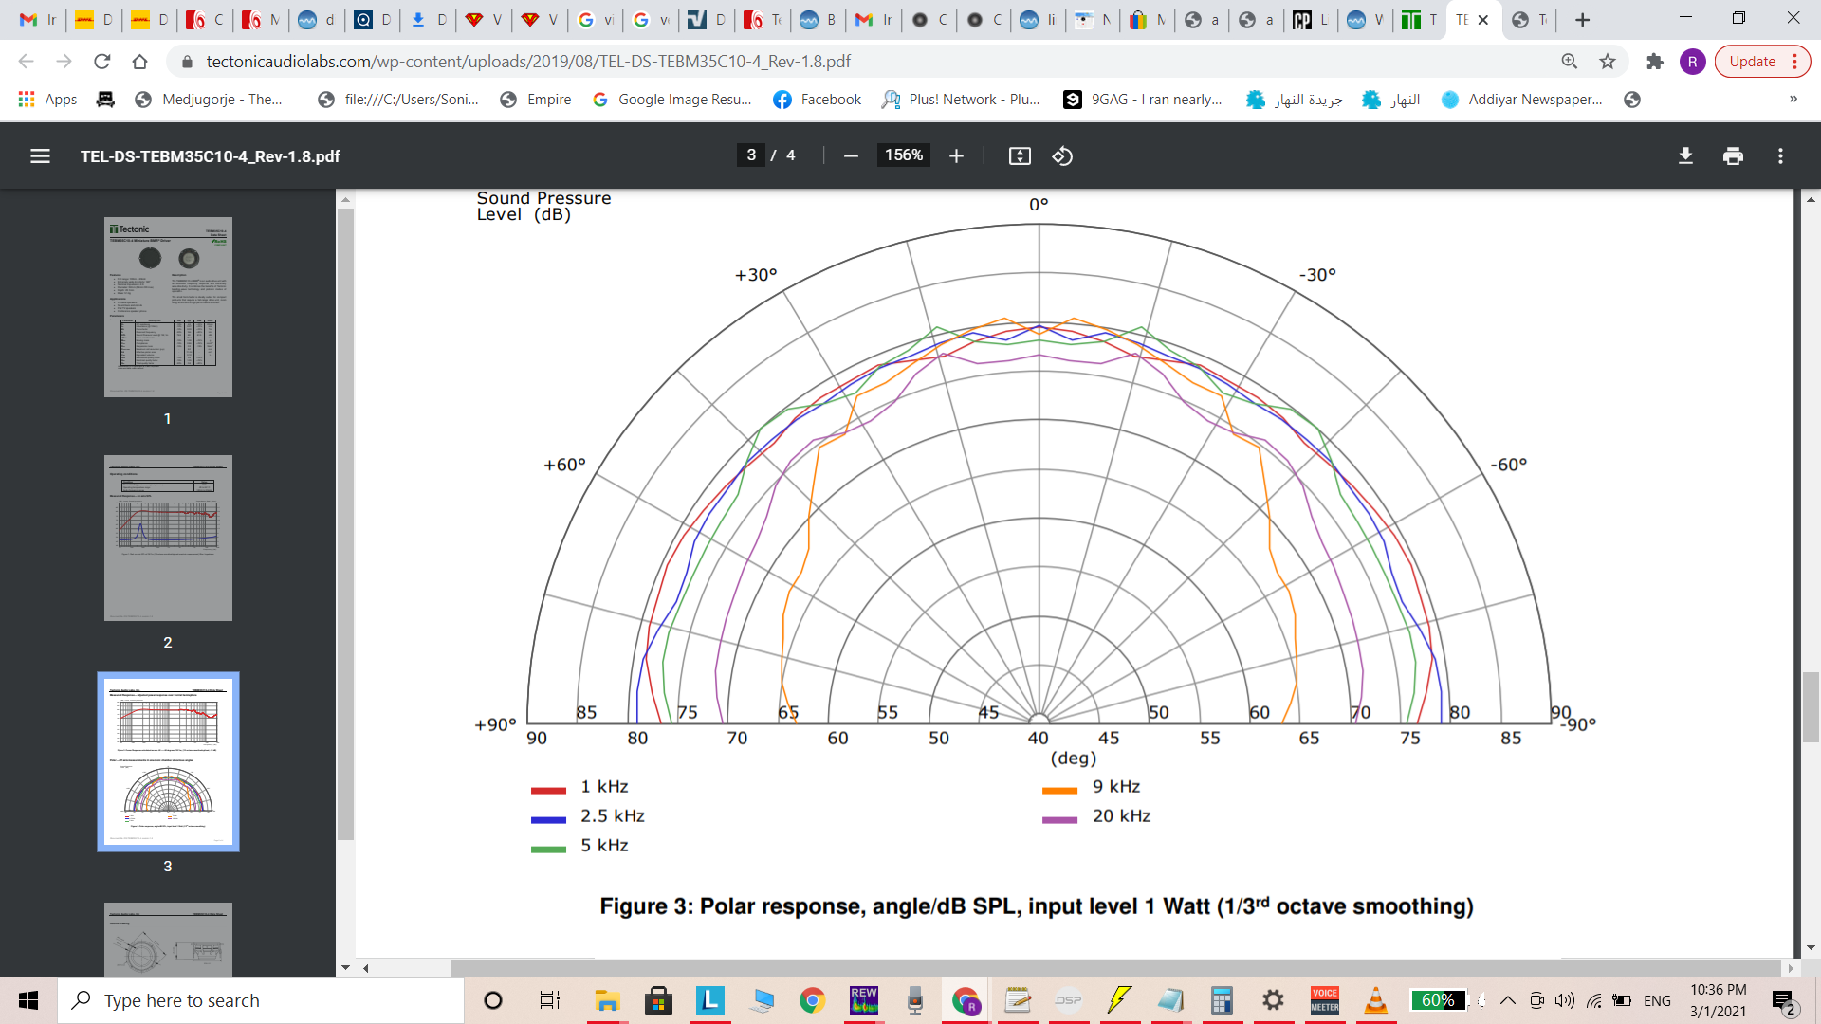Viewport: 1821px width, 1024px height.
Task: Bookmark this page with the star
Action: (x=1608, y=62)
